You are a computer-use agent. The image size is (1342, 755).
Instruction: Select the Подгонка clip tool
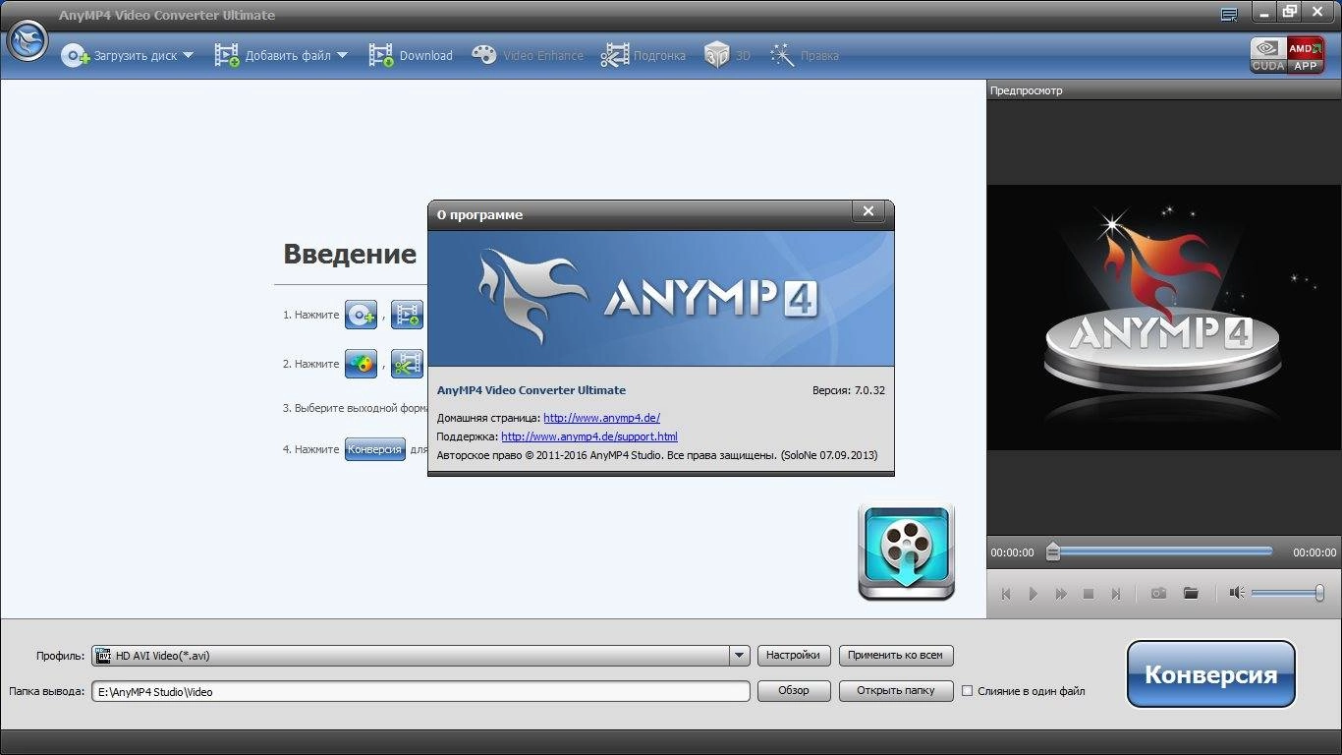click(643, 56)
